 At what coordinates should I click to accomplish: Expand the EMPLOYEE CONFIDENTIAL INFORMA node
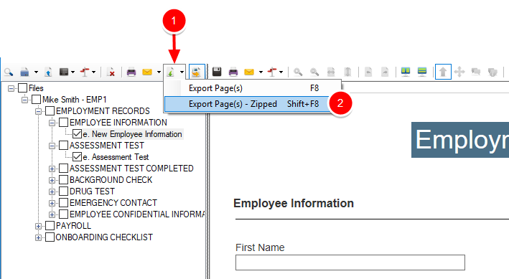52,214
